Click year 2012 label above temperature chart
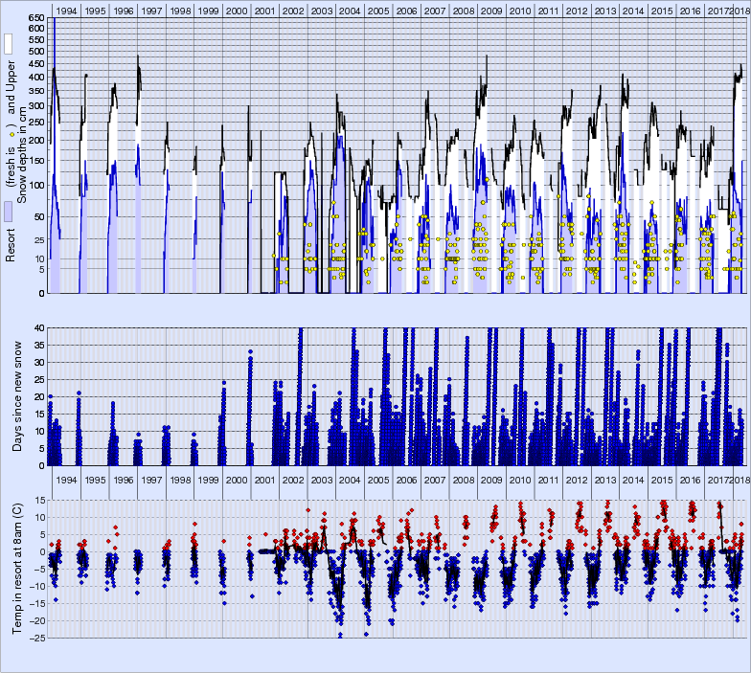The height and width of the screenshot is (673, 751). (576, 480)
